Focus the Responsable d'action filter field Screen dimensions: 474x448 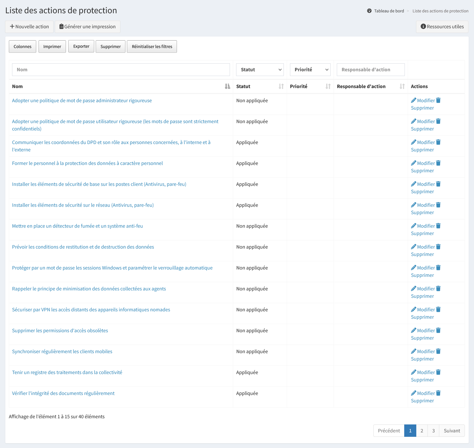tap(370, 70)
